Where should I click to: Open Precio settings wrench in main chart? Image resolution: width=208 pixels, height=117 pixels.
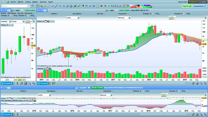coord(43,21)
